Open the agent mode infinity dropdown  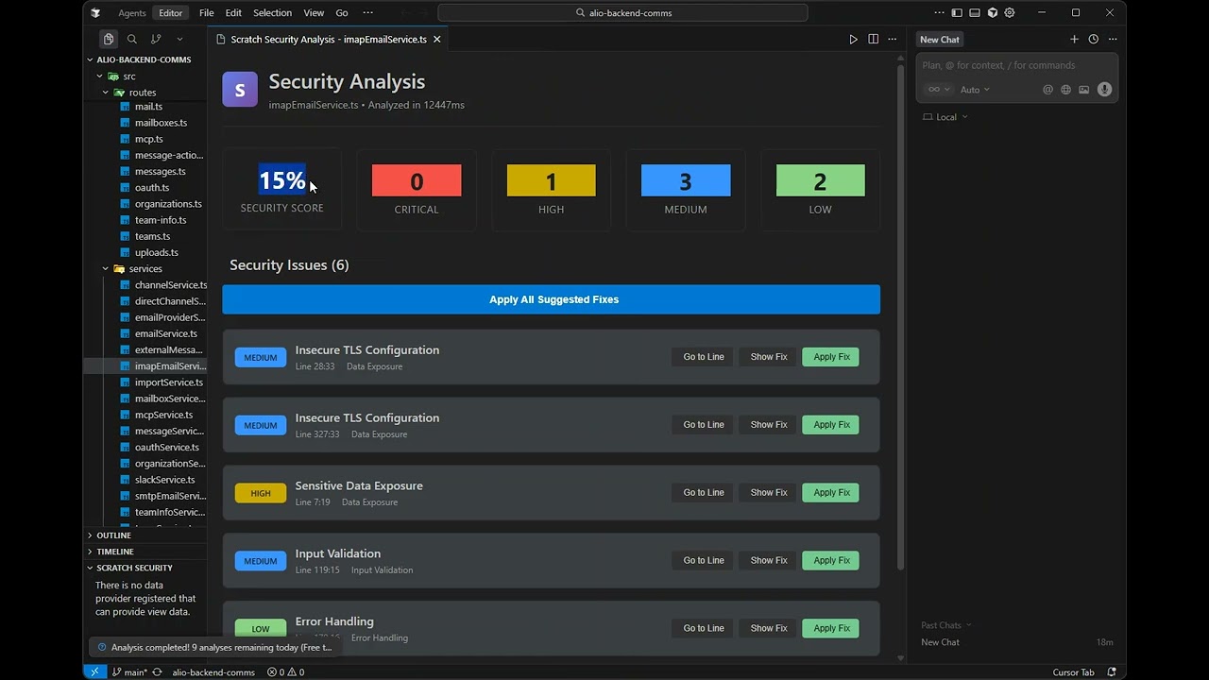937,90
